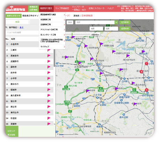Screen dimensions: 159x142
Task: Click in the 住所 address field
Action: tap(95, 22)
